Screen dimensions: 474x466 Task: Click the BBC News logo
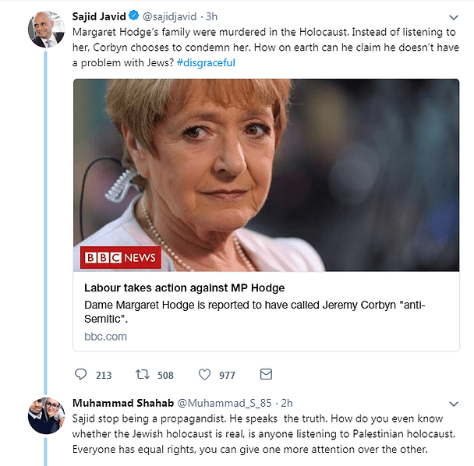(121, 257)
